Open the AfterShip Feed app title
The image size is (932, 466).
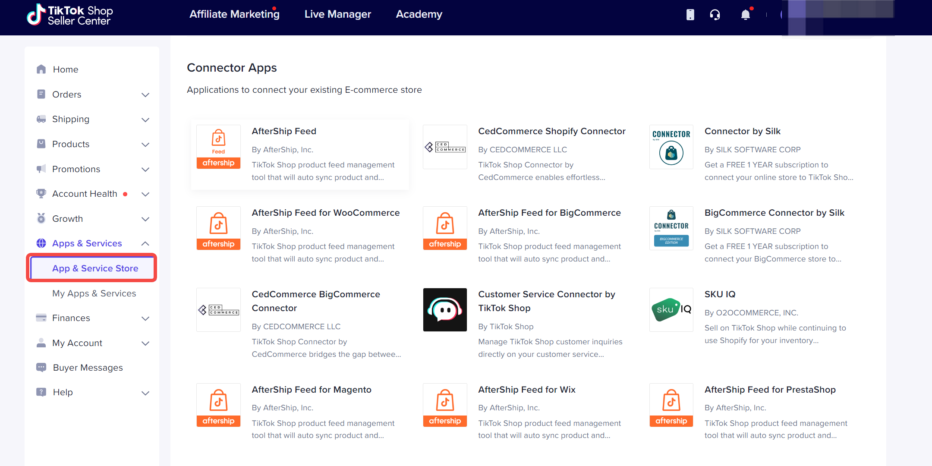click(x=284, y=131)
